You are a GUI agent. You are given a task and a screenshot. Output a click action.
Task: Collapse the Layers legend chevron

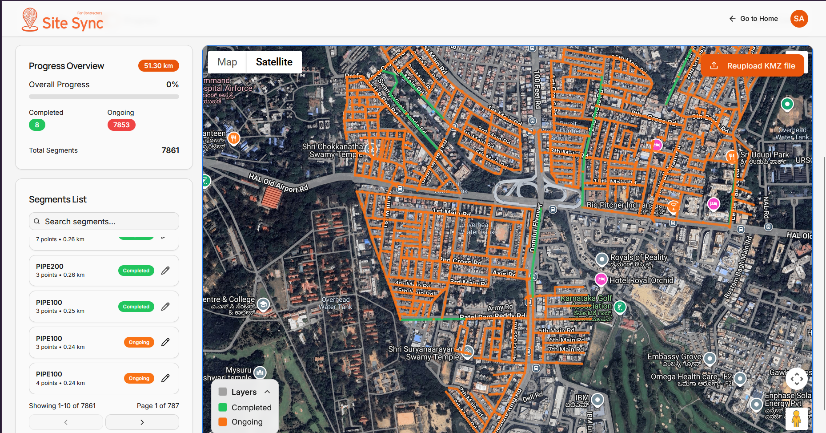click(x=267, y=392)
